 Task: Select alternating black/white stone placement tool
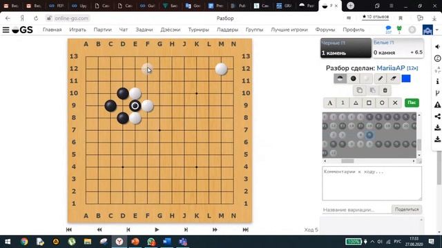coord(340,79)
